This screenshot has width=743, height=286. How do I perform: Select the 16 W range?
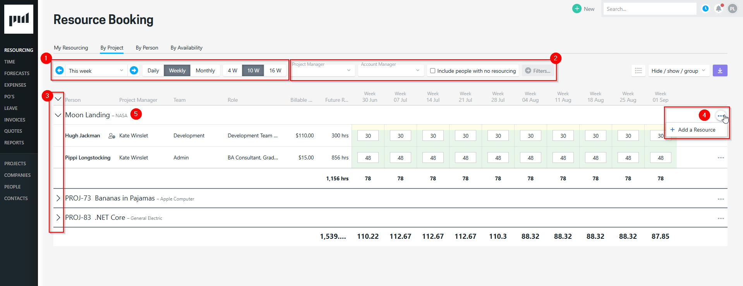(275, 70)
